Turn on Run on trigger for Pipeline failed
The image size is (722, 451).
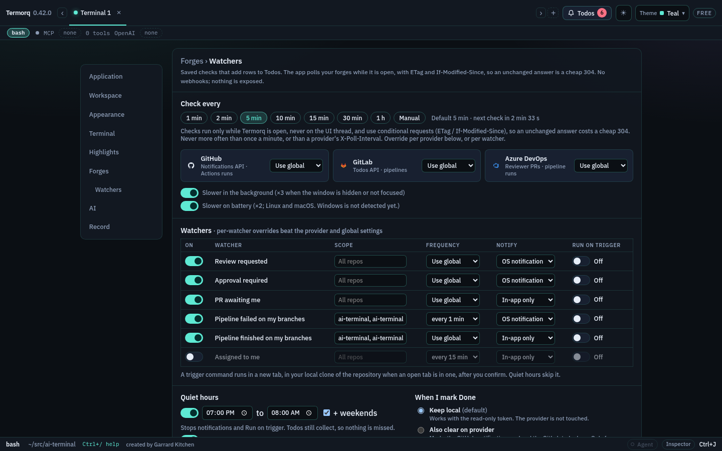(x=581, y=319)
